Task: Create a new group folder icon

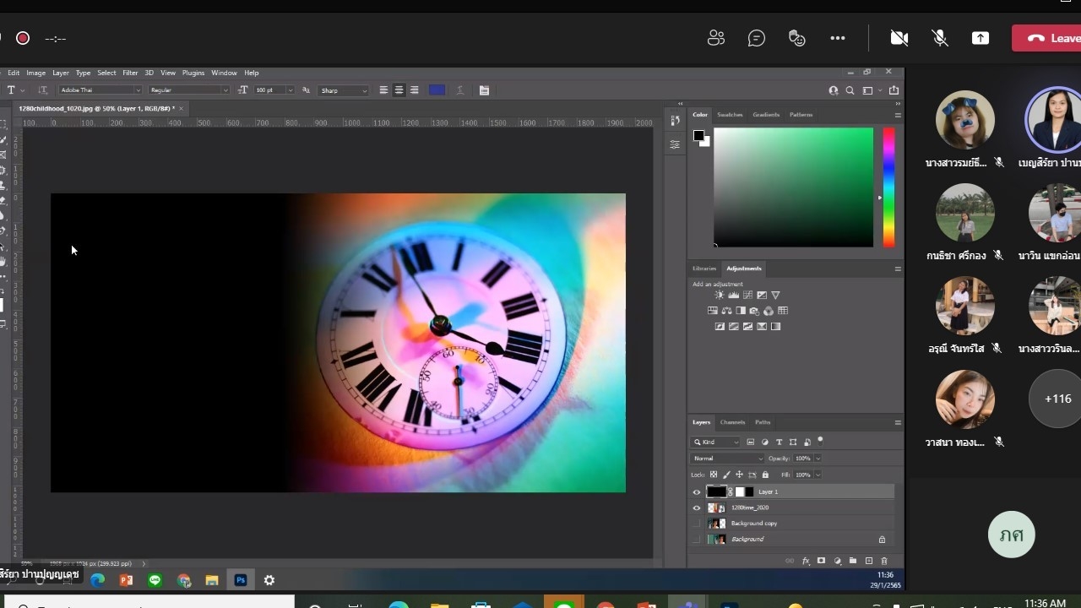Action: pos(853,561)
